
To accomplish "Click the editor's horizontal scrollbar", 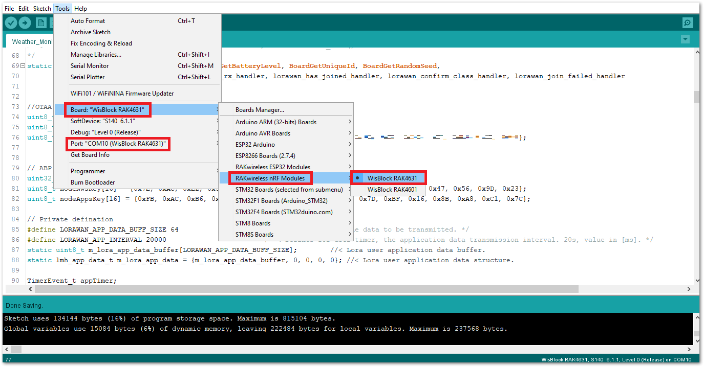I will [307, 289].
